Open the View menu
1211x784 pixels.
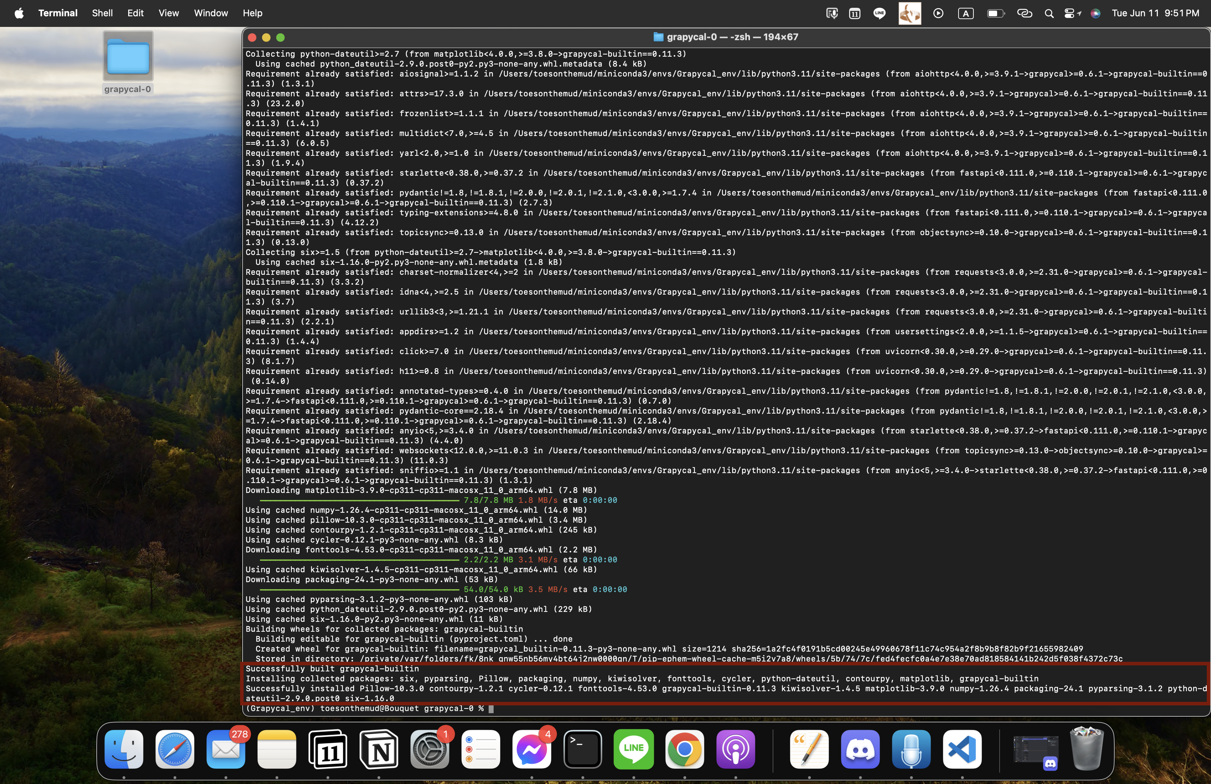(169, 13)
